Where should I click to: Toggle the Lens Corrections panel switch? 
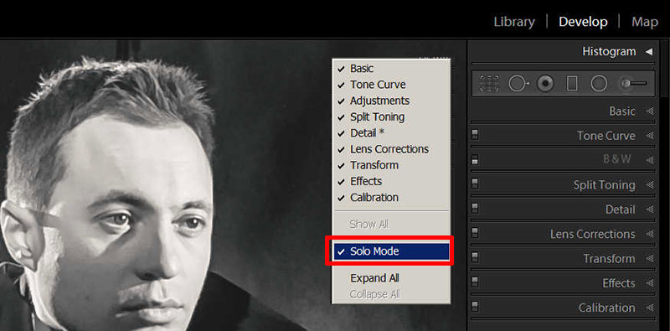(475, 234)
